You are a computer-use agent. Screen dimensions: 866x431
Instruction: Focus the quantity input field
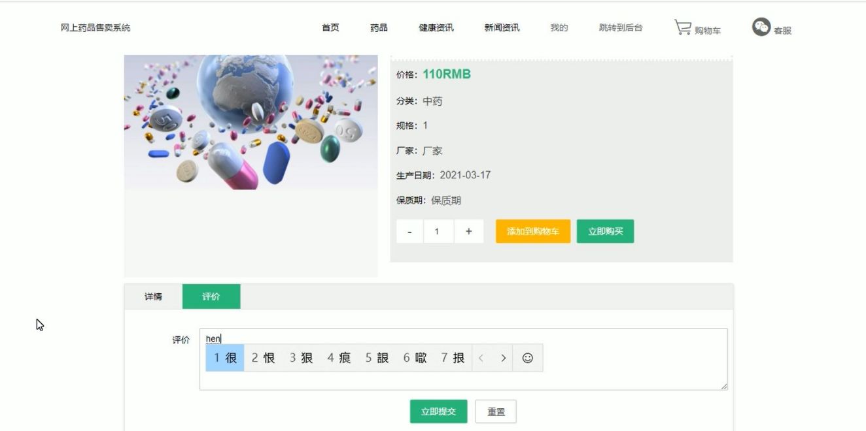point(438,232)
